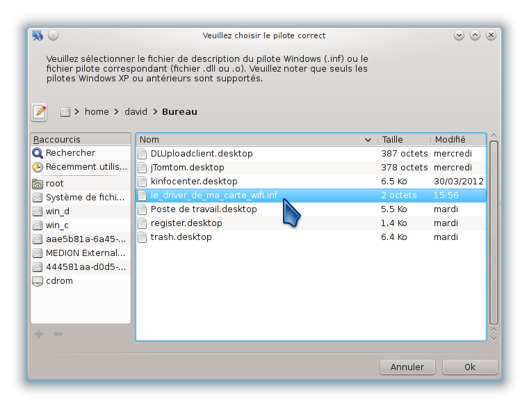The width and height of the screenshot is (529, 407).
Task: Click the jTomtom.desktop file icon
Action: [143, 168]
